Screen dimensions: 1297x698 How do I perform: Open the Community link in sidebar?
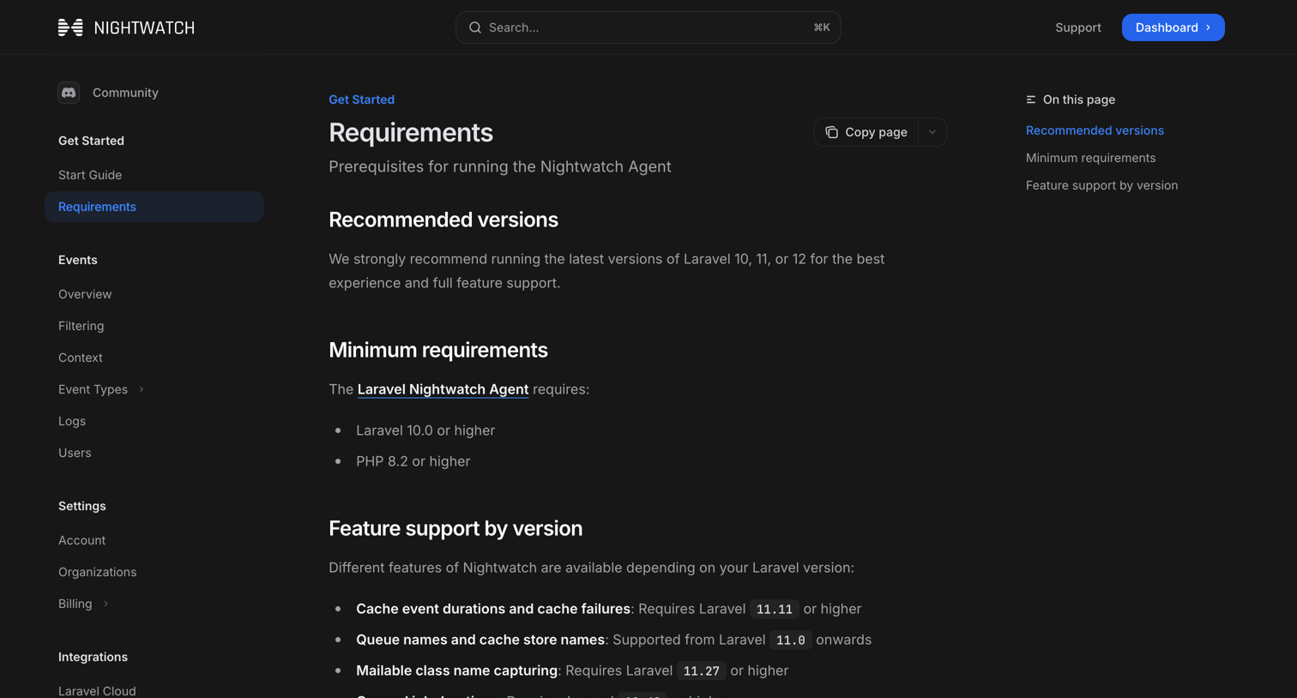point(125,93)
